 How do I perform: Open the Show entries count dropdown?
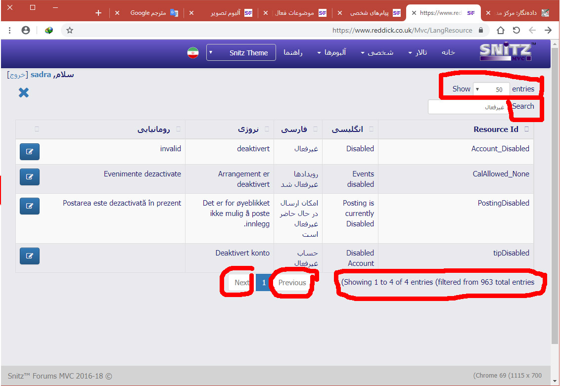(x=491, y=89)
